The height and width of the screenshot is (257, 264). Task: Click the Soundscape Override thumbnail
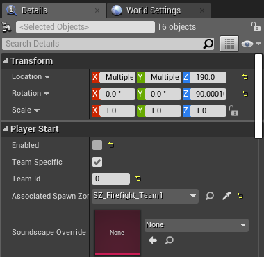click(x=117, y=233)
